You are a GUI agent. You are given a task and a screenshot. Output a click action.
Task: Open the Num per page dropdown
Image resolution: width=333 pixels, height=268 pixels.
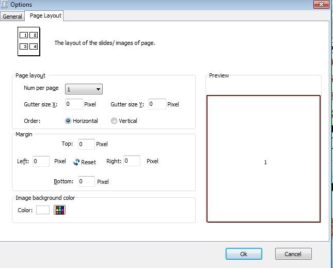pos(84,89)
